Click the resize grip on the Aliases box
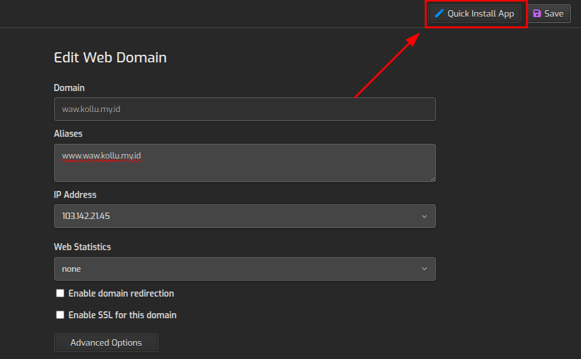Image resolution: width=581 pixels, height=359 pixels. (432, 178)
